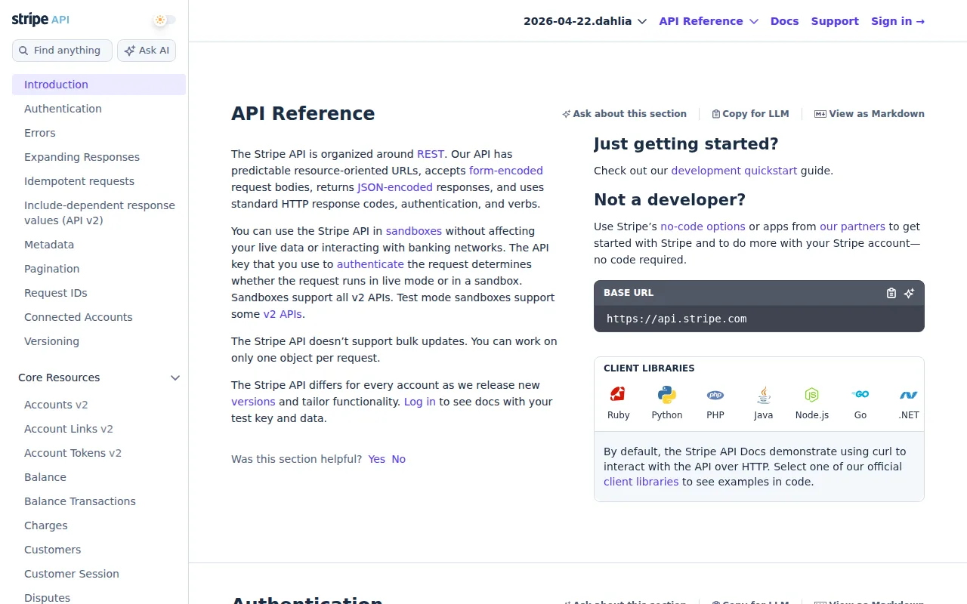Select the .NET client library icon
Viewport: 967px width, 604px height.
(x=908, y=394)
